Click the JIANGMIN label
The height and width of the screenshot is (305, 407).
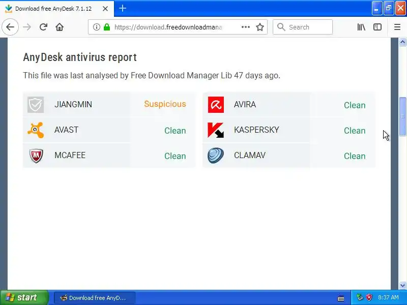(73, 104)
